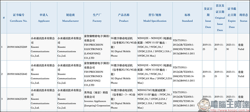Screen dimensions: 250x112
Task: Select certificate number 2019011606252269
Action: click(17, 47)
